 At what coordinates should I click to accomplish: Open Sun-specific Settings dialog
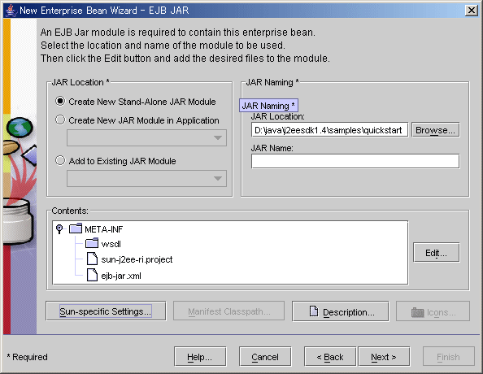tap(106, 311)
